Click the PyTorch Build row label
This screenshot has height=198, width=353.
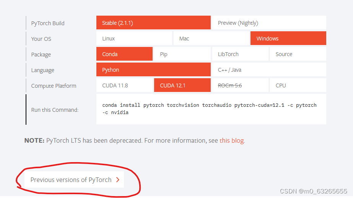tap(48, 23)
